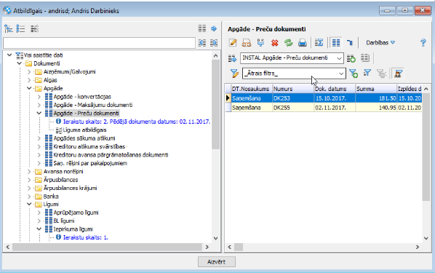The image size is (435, 273).
Task: Click the add filter funnel with plus
Action: point(353,74)
